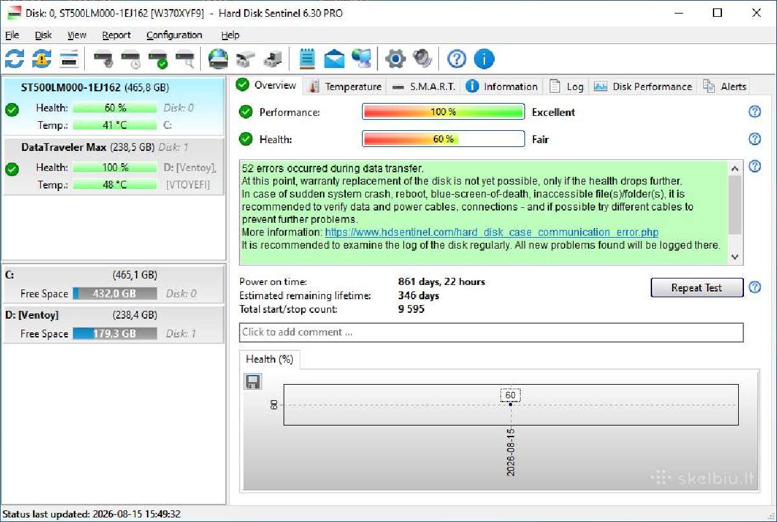Click the disk with green check icon
The width and height of the screenshot is (777, 522).
tap(158, 60)
